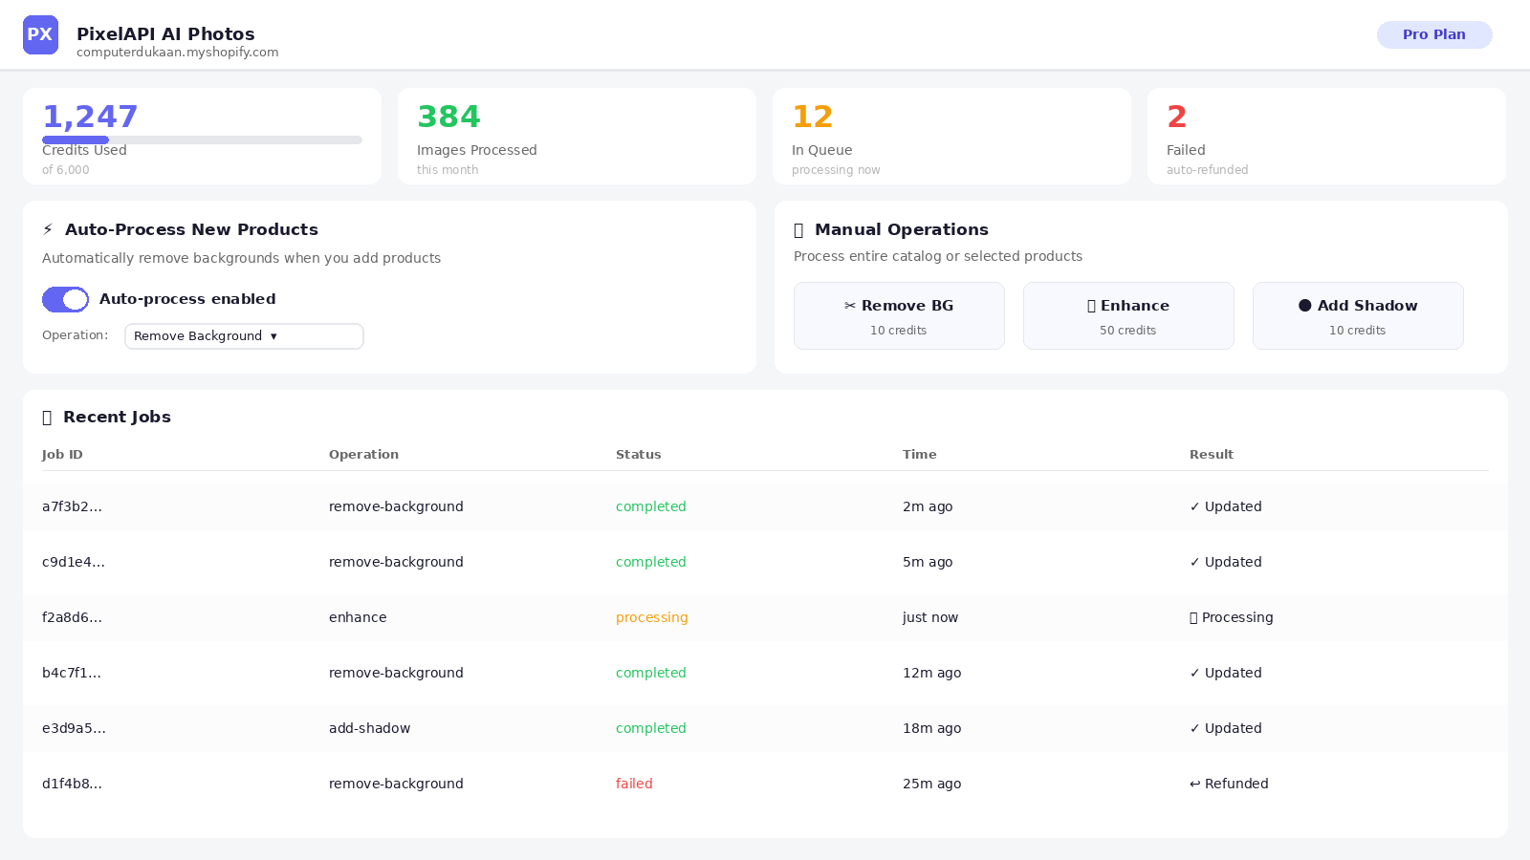Run Enhance for 50 credits
Image resolution: width=1530 pixels, height=860 pixels.
1128,315
